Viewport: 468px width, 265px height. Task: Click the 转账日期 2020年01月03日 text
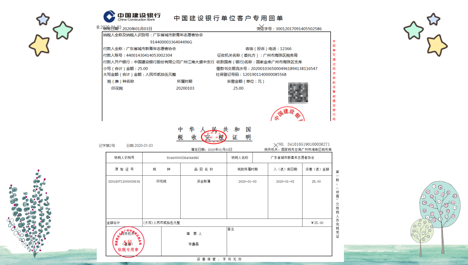coord(128,28)
